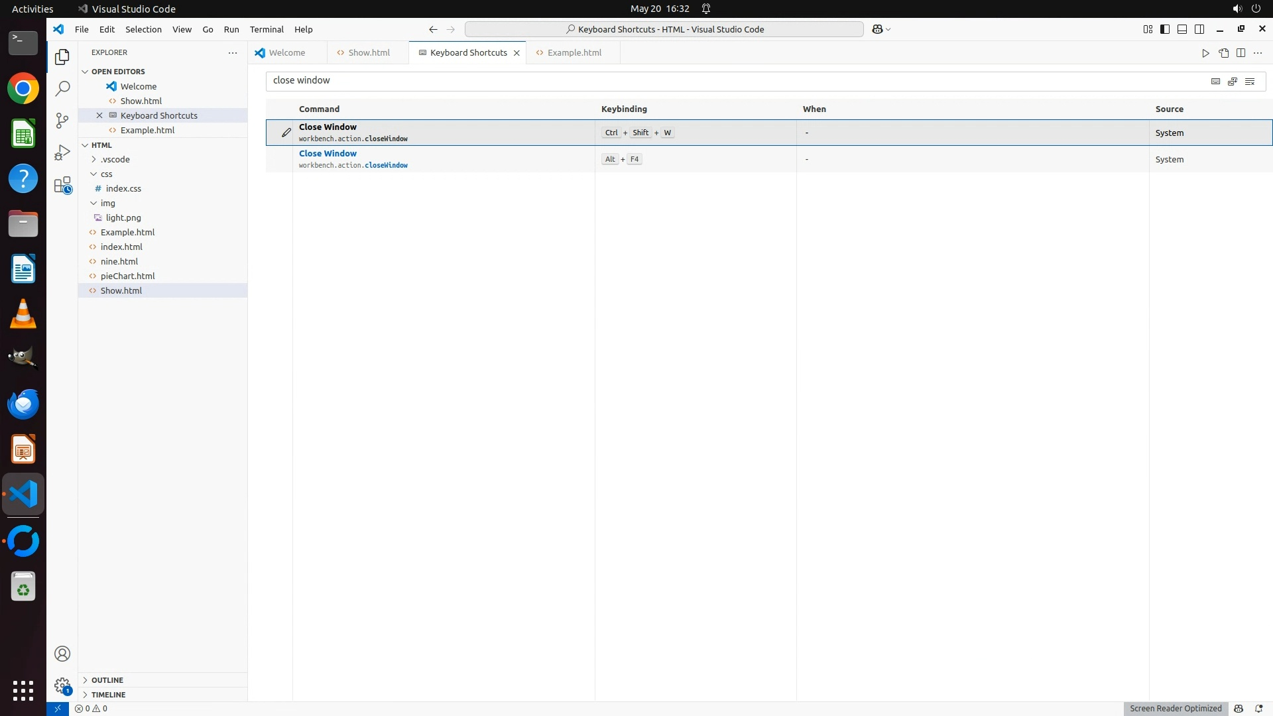Open Run and Debug view
This screenshot has height=716, width=1273.
coord(62,152)
